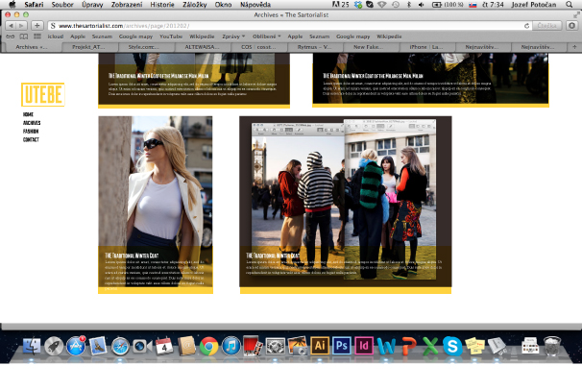Open Adobe Illustrator from the dock

pos(320,346)
